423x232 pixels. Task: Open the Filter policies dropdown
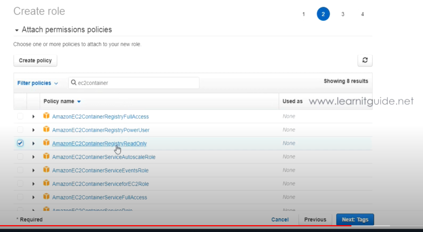37,83
